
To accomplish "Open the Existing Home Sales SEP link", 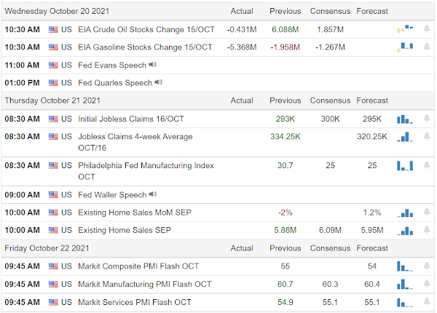I will click(126, 230).
